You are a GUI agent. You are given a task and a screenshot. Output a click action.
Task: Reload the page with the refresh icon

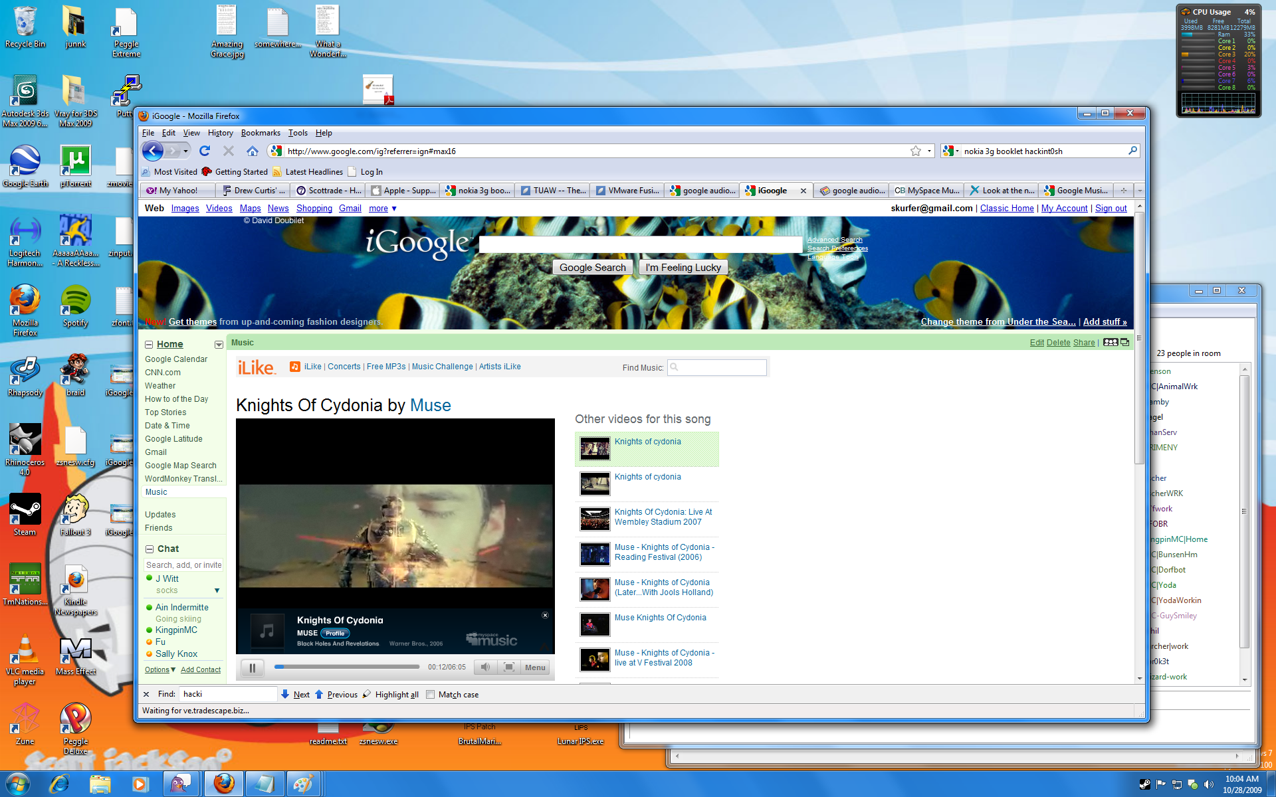click(205, 151)
